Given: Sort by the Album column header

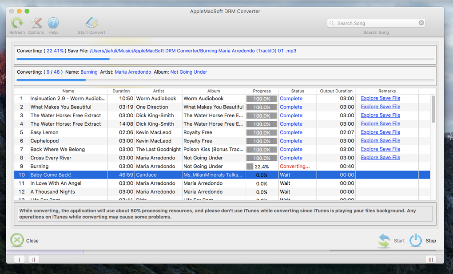Looking at the screenshot, I should [x=214, y=91].
